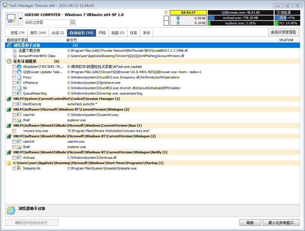Click clock icon of 任务计划程序 group
Screen dimensions: 305x231
pyautogui.click(x=9, y=61)
